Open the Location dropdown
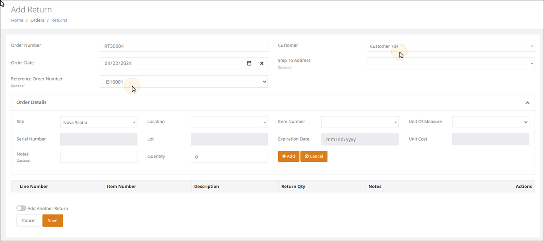 pos(229,122)
